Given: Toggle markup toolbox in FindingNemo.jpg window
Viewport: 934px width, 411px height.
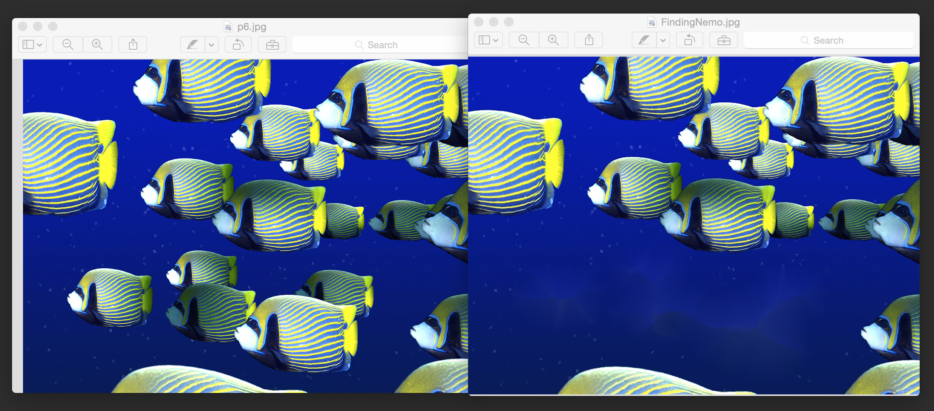Looking at the screenshot, I should pos(724,40).
